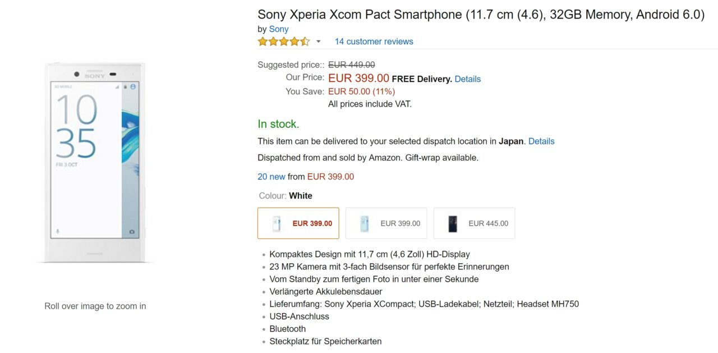Click the green In stock text
This screenshot has width=718, height=353.
pos(278,124)
